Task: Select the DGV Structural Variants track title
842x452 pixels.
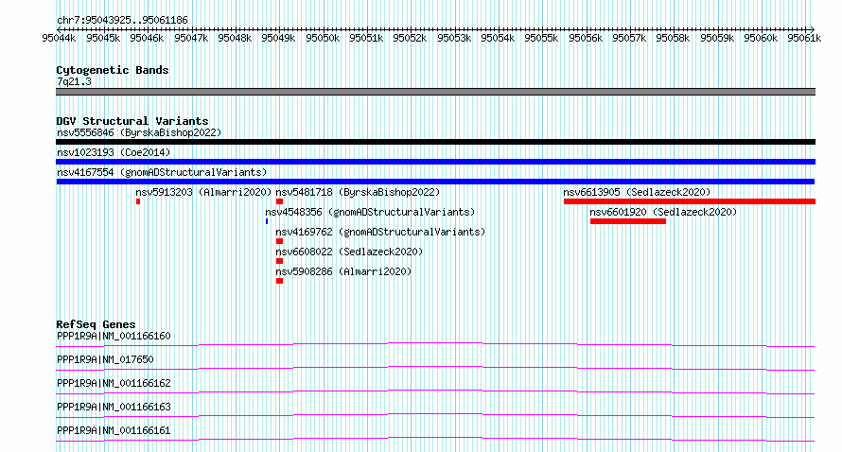Action: pyautogui.click(x=132, y=121)
